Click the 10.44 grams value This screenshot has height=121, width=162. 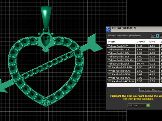(140, 64)
